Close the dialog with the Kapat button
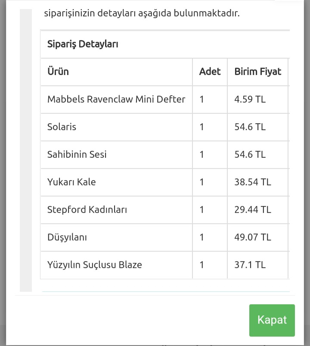 272,320
